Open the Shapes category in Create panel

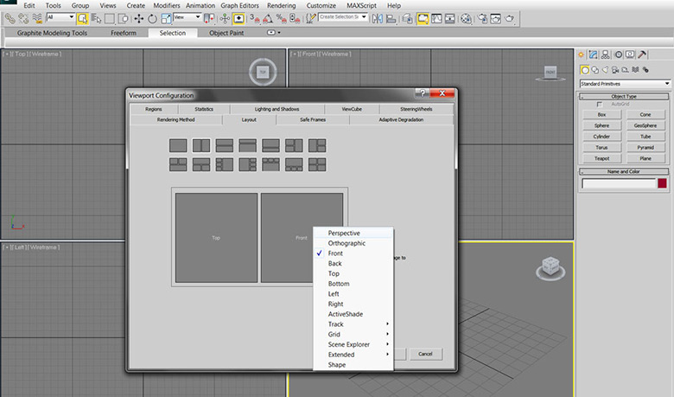pos(595,69)
